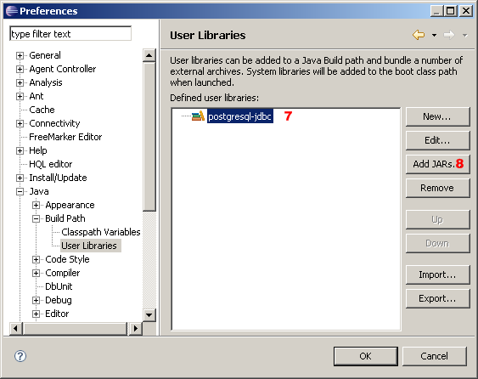
Task: Click the vertical scrollbar thumb in tree
Action: (x=149, y=137)
